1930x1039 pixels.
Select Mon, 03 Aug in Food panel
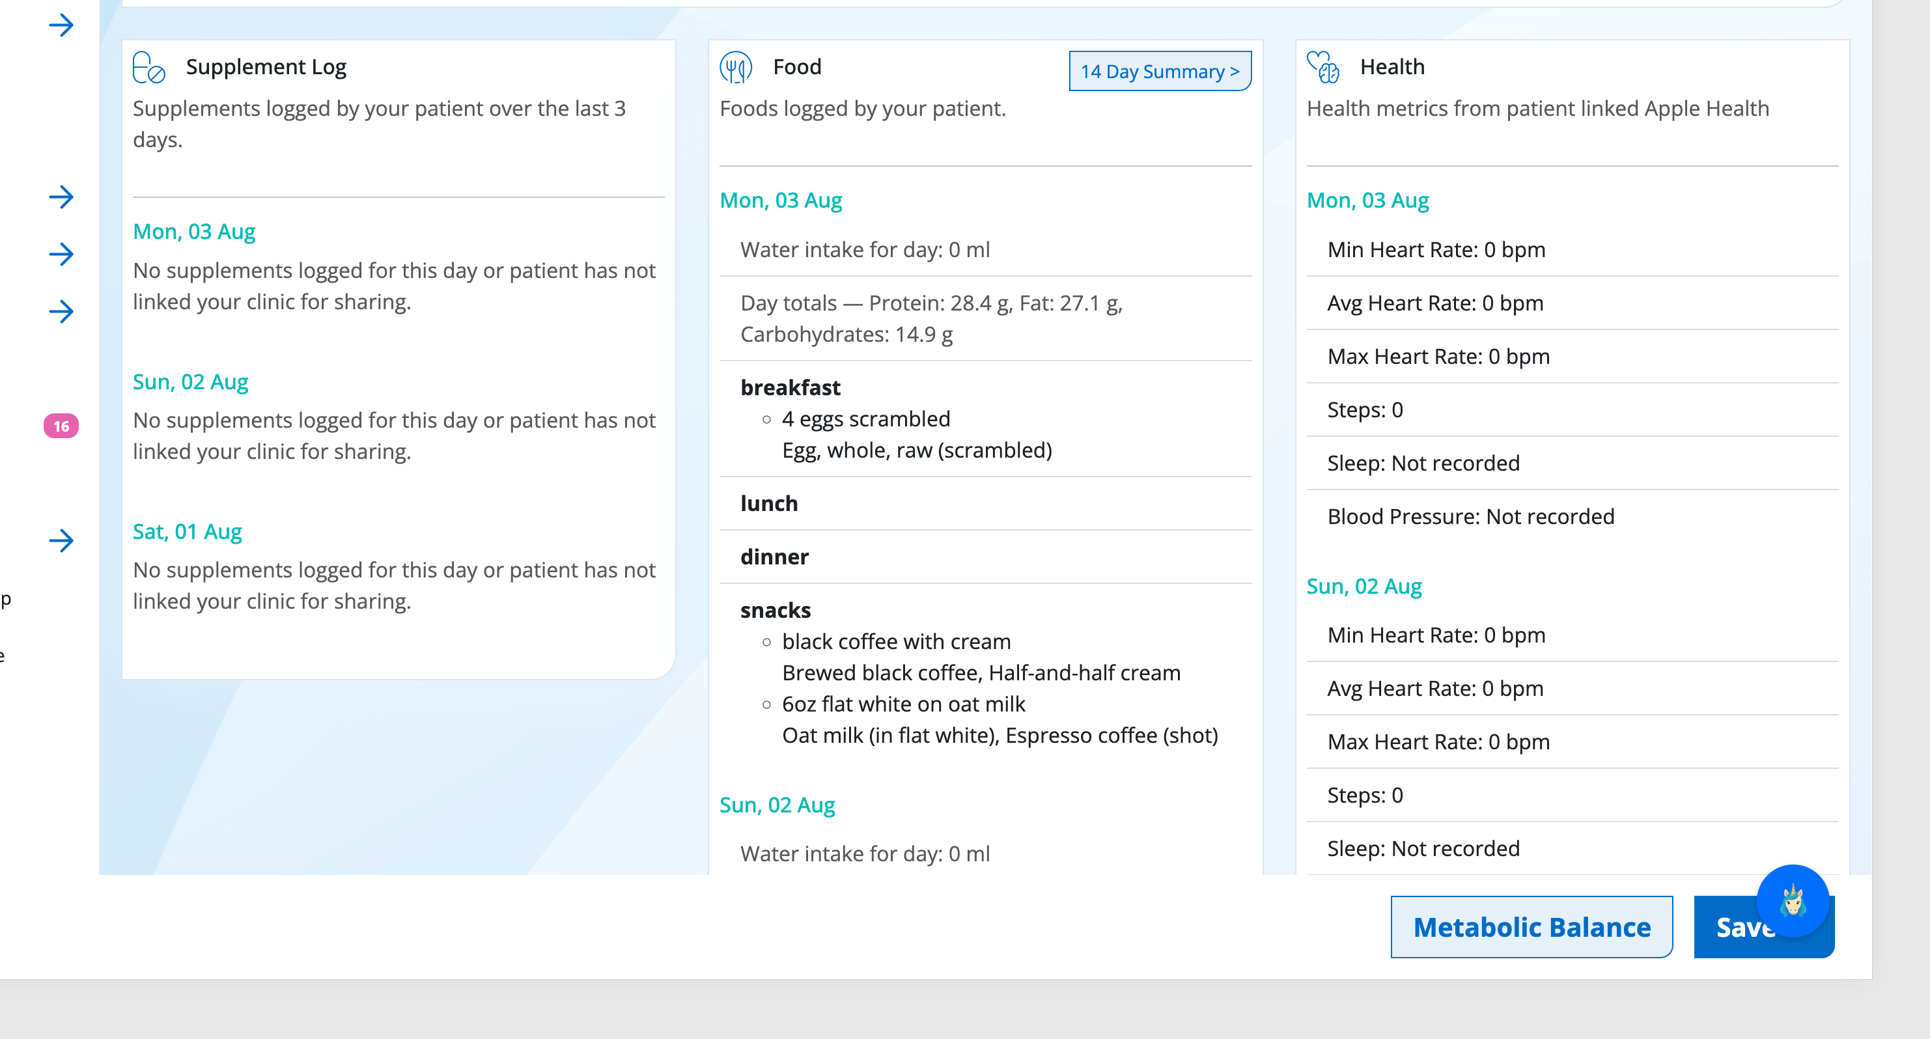(x=781, y=200)
